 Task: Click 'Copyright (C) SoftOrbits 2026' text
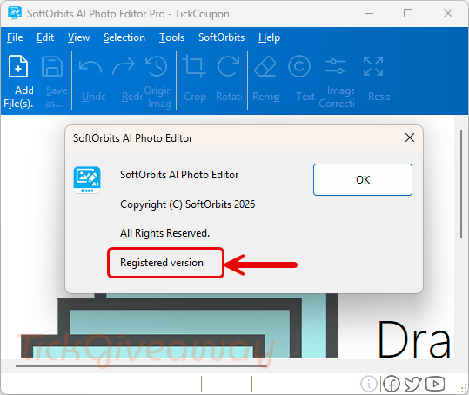click(188, 204)
